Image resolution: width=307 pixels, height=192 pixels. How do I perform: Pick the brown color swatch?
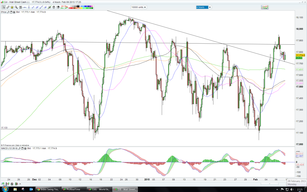click(x=75, y=8)
